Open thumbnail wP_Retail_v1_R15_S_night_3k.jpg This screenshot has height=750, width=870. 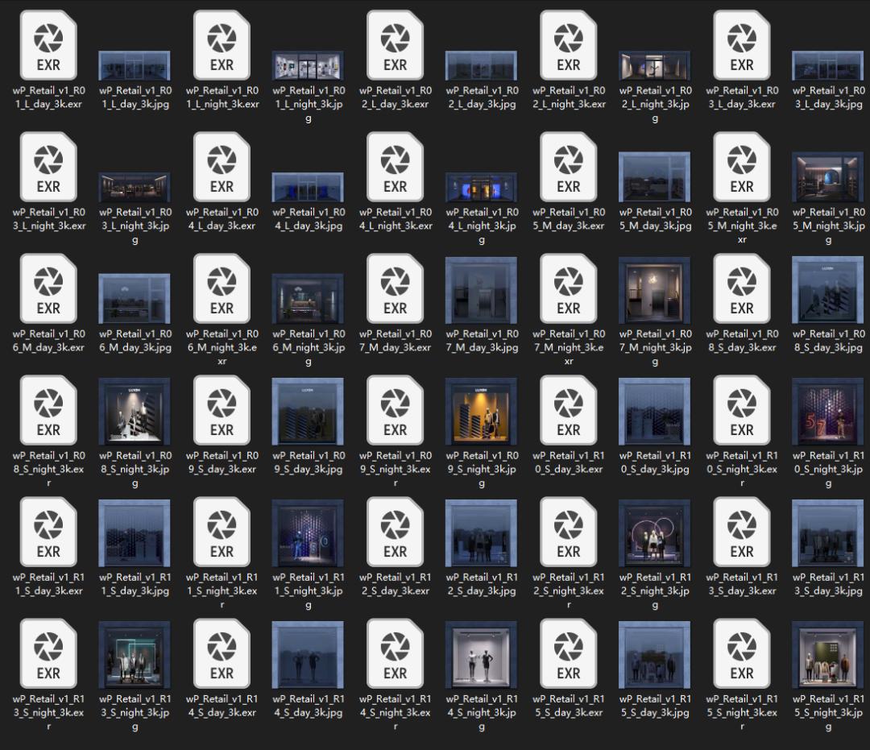coord(828,655)
